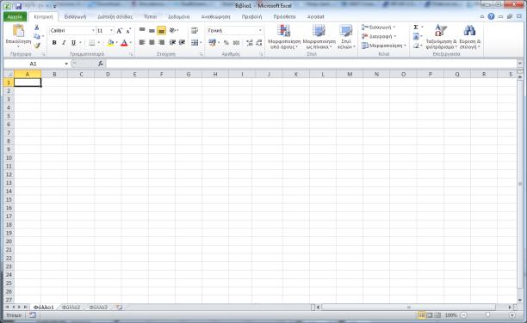The image size is (527, 323).
Task: Click the Save icon in quick access toolbar
Action: [18, 6]
